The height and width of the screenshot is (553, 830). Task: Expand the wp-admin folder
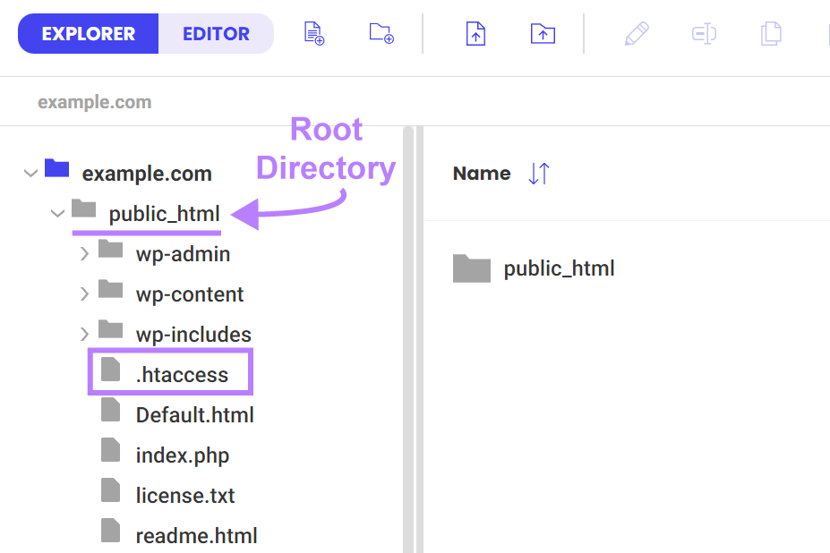[84, 253]
